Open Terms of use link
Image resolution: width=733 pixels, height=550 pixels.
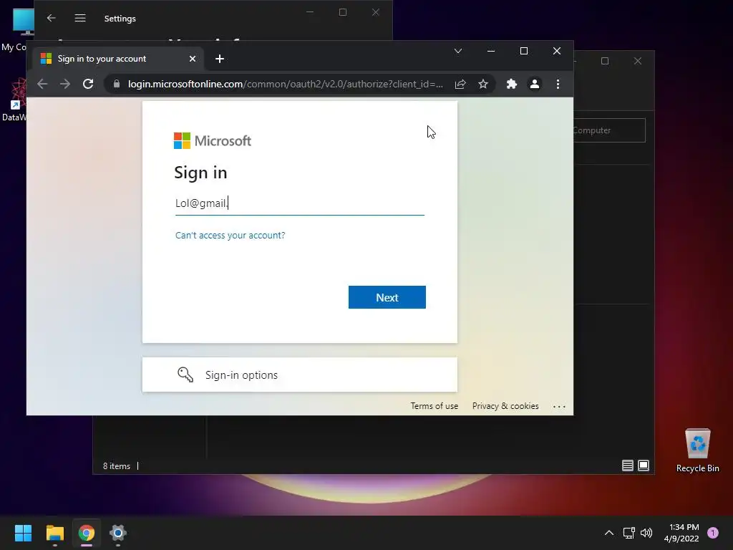435,406
